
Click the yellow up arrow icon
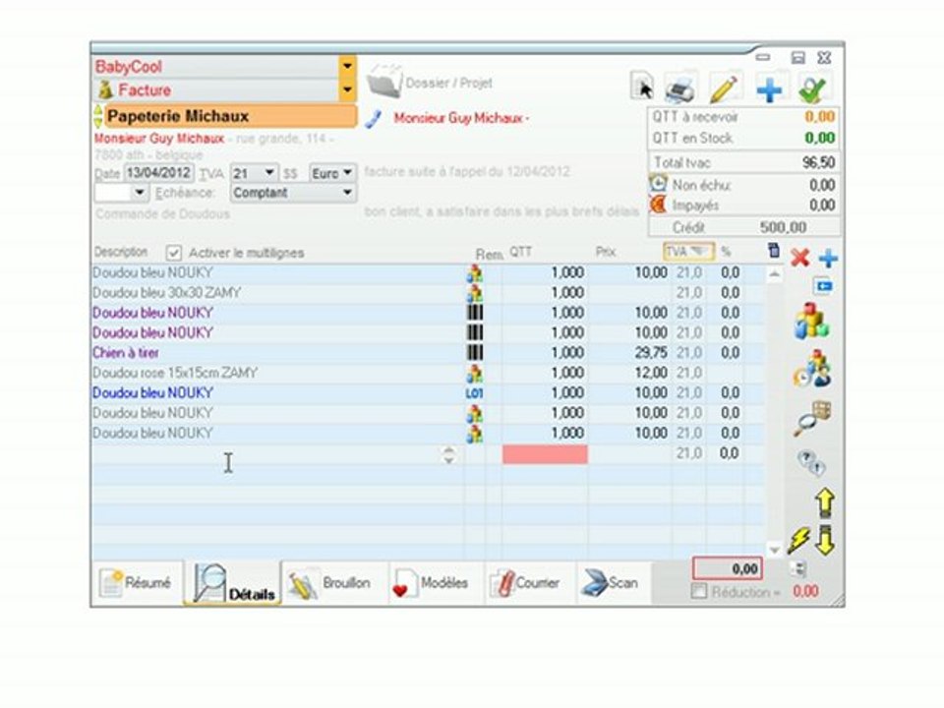(825, 502)
